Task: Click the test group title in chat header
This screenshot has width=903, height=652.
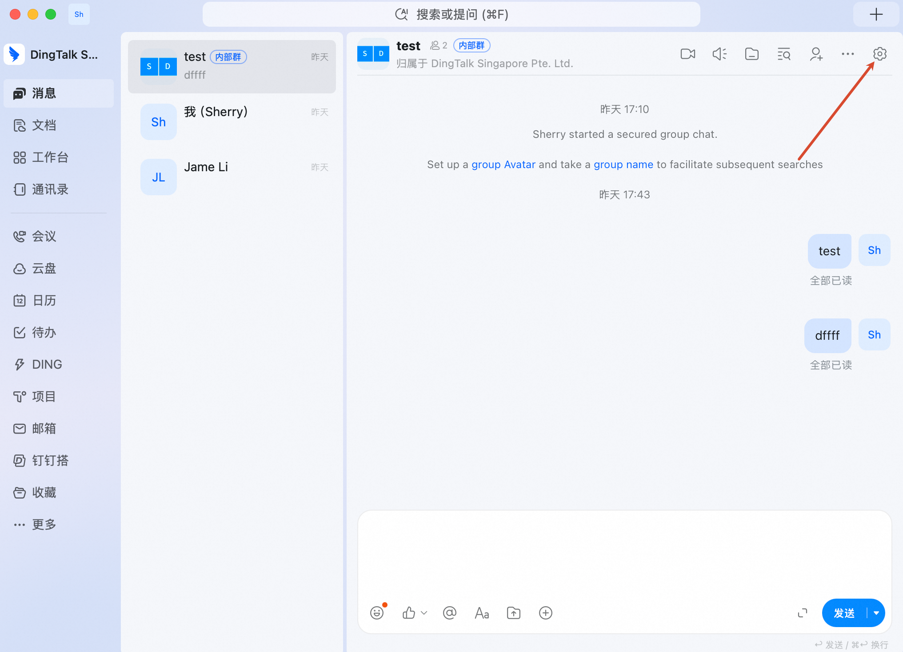Action: 408,46
